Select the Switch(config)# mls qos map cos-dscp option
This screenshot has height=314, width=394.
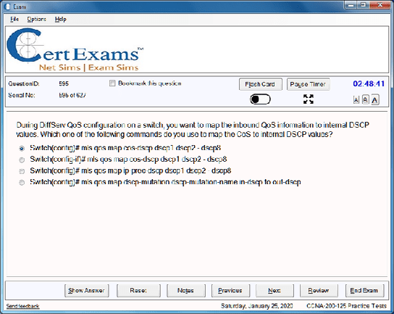tap(22, 149)
